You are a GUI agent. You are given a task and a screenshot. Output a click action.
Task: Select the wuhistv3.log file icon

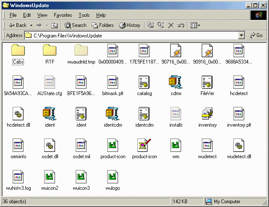click(x=18, y=177)
